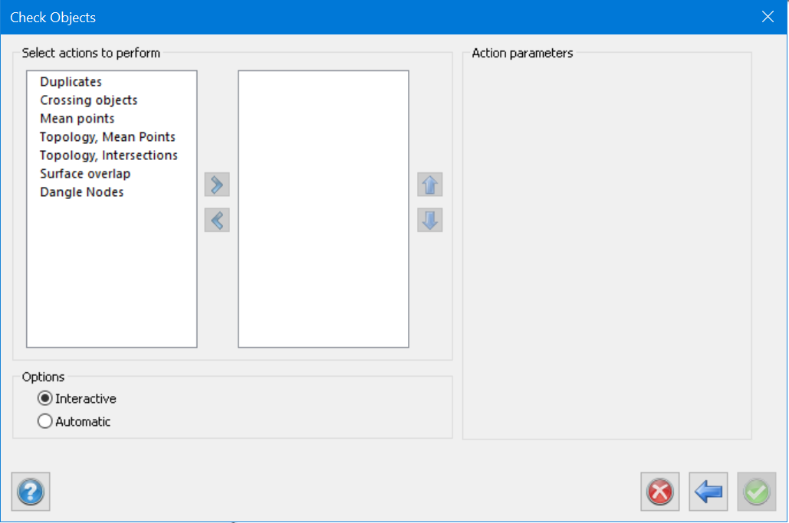Select the Surface overlap action
Viewport: 789px width, 523px height.
86,174
